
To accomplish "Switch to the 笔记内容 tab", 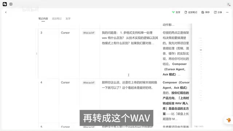I will (x=43, y=19).
